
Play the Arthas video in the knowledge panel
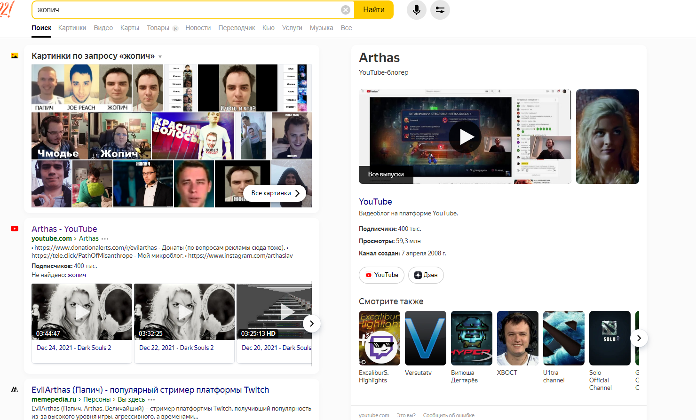pos(465,136)
